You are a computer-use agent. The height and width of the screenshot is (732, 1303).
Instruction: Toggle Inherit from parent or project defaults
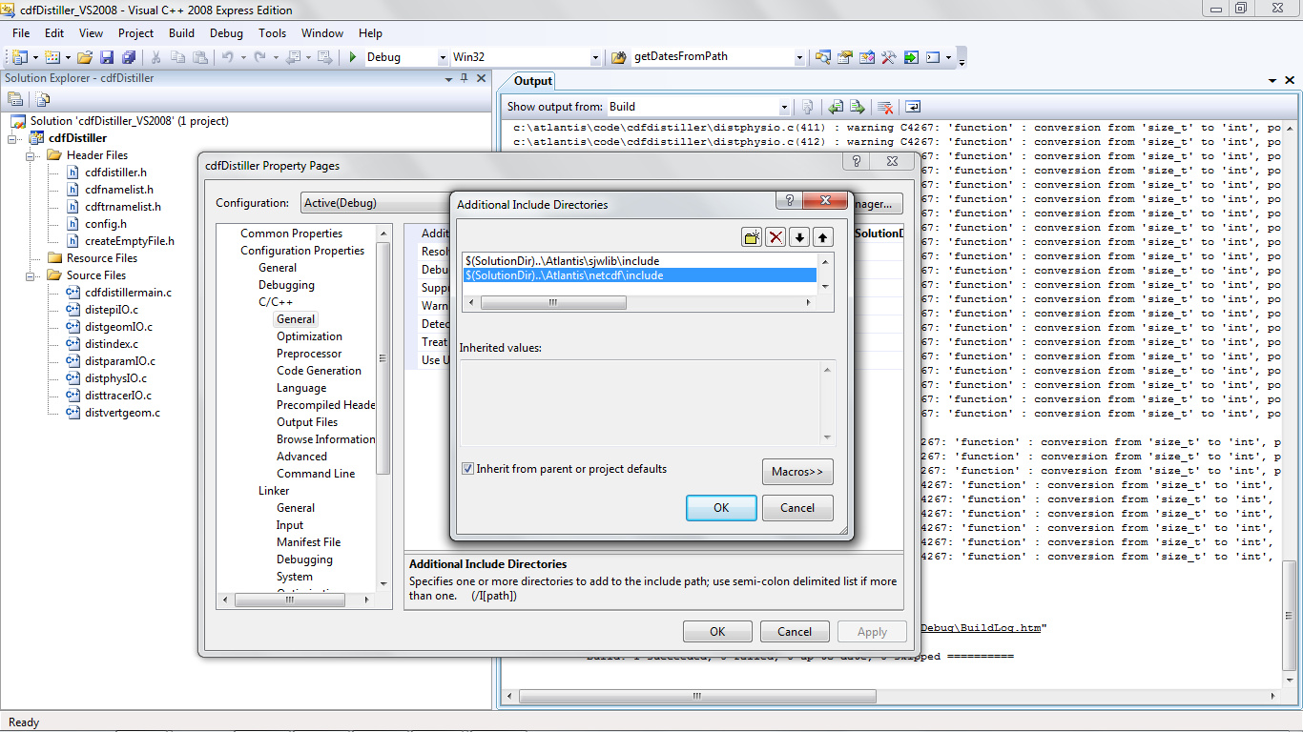(x=468, y=469)
